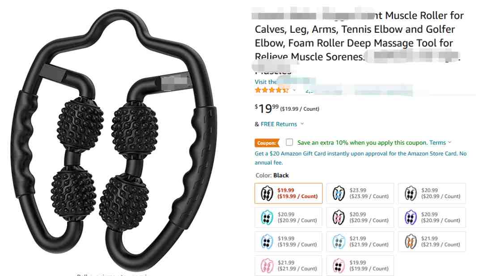Select the light blue roller with gray balls
The image size is (483, 276).
360,241
